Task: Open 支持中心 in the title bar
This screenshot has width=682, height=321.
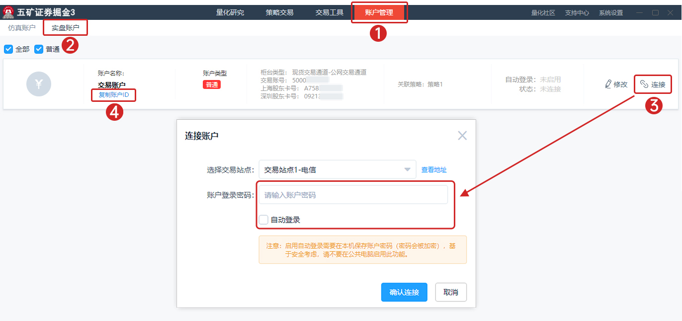Action: click(x=577, y=13)
